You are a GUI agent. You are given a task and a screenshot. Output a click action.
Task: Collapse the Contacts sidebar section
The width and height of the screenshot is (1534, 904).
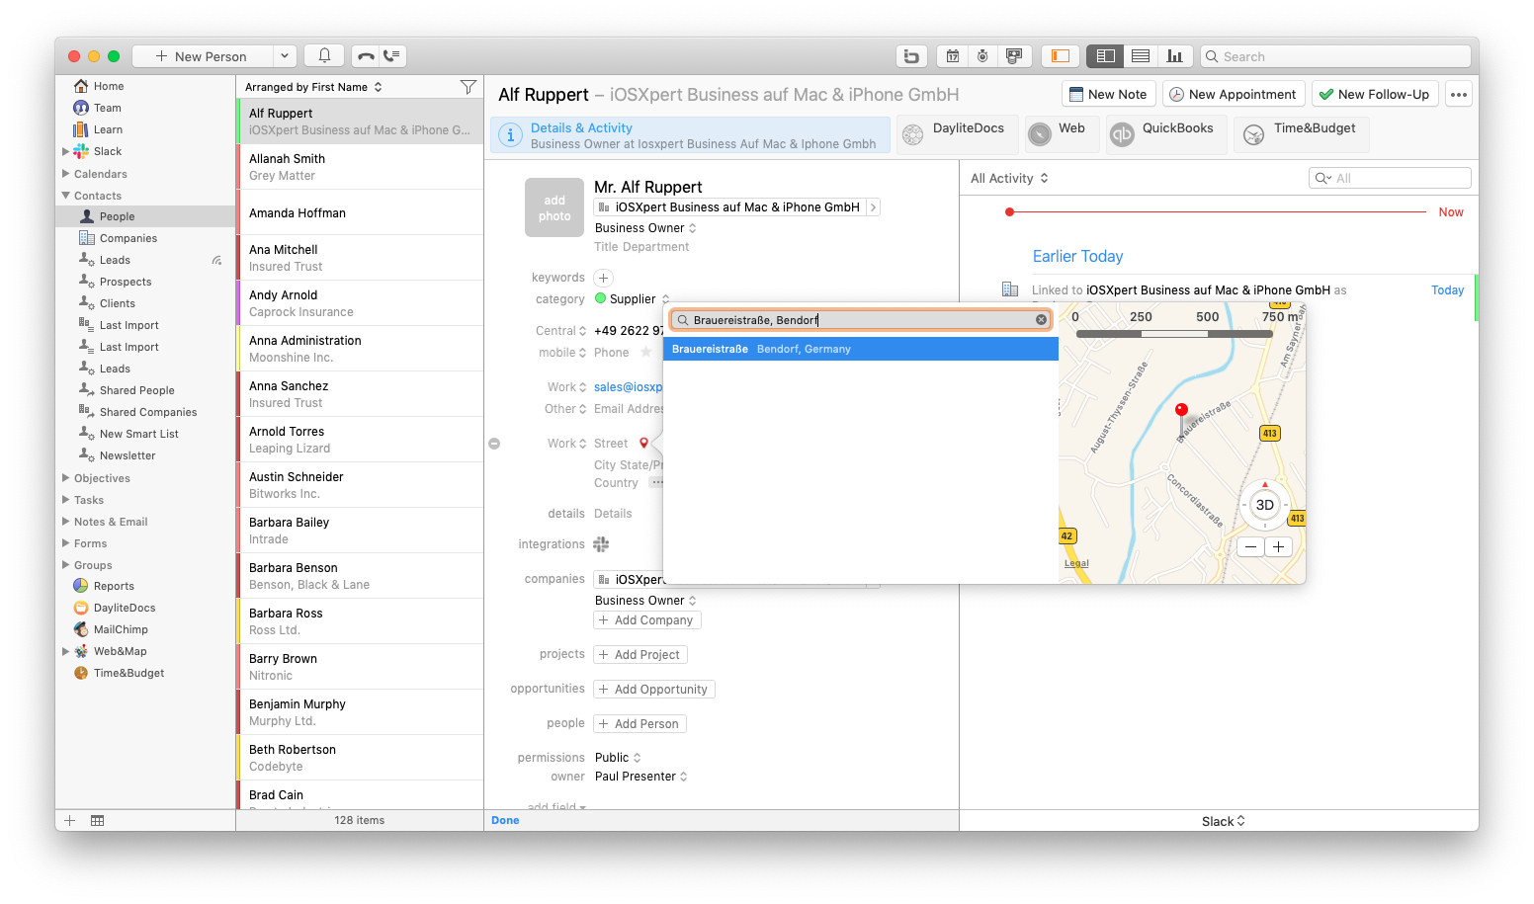[66, 196]
